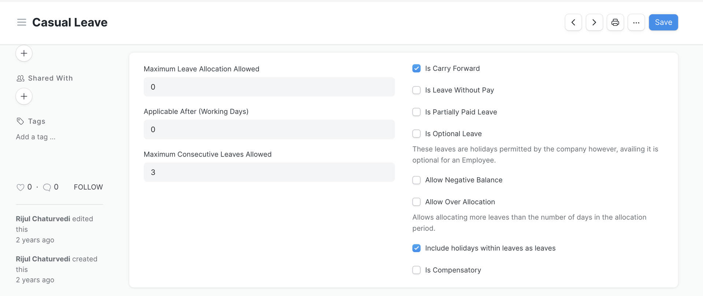Toggle the sidebar hamburger menu icon
The height and width of the screenshot is (296, 703).
22,22
